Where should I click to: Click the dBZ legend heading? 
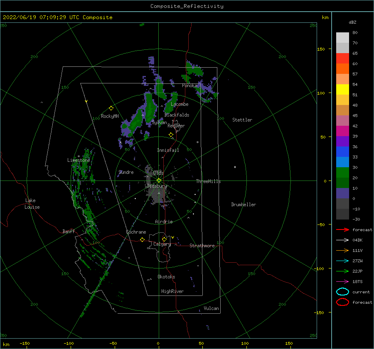pos(352,22)
